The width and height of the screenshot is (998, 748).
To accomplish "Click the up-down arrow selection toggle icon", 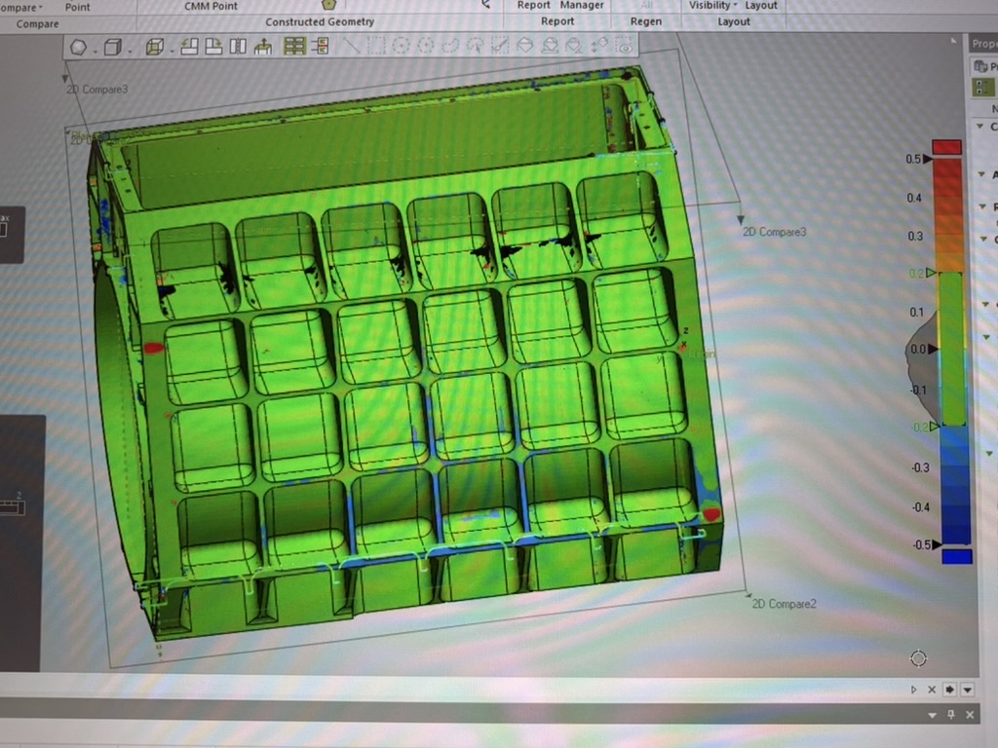I will coord(599,45).
